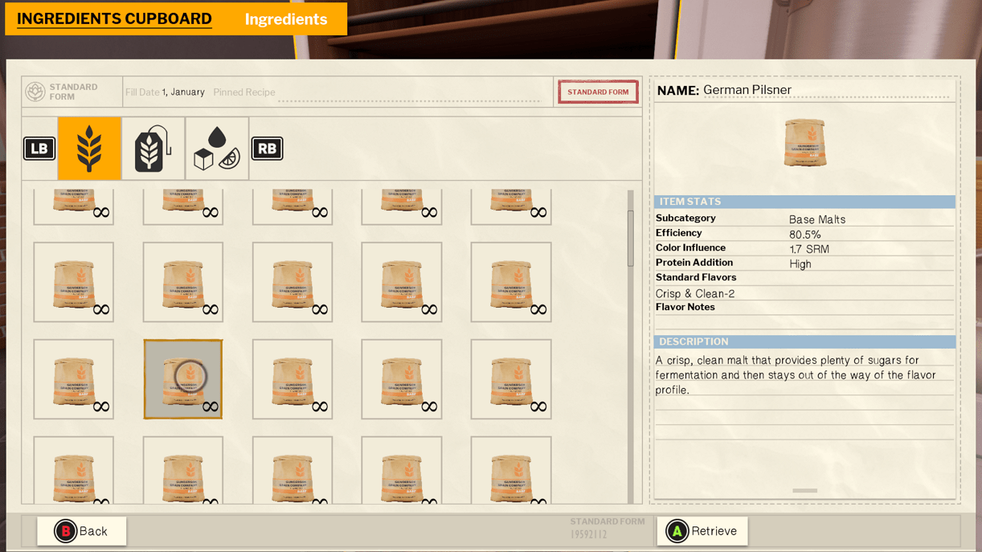Choose the last malt bag in second row
Viewport: 982px width, 552px height.
511,282
